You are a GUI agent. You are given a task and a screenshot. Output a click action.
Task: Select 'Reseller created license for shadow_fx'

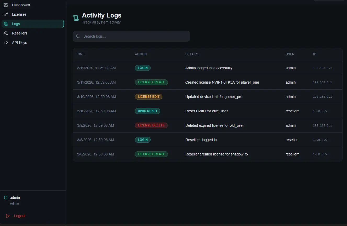(x=217, y=154)
